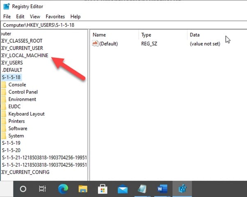
Task: Open Task View on the taskbar
Action: (x=43, y=189)
